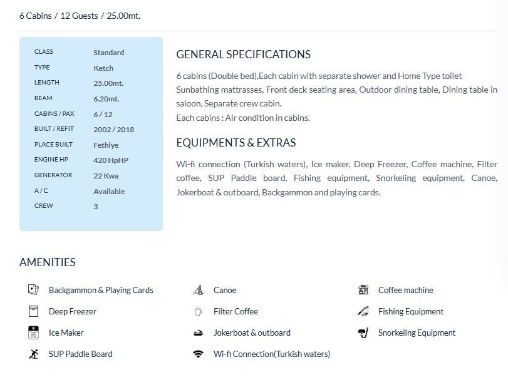
Task: Click the Amenities section heading
Action: pos(48,262)
